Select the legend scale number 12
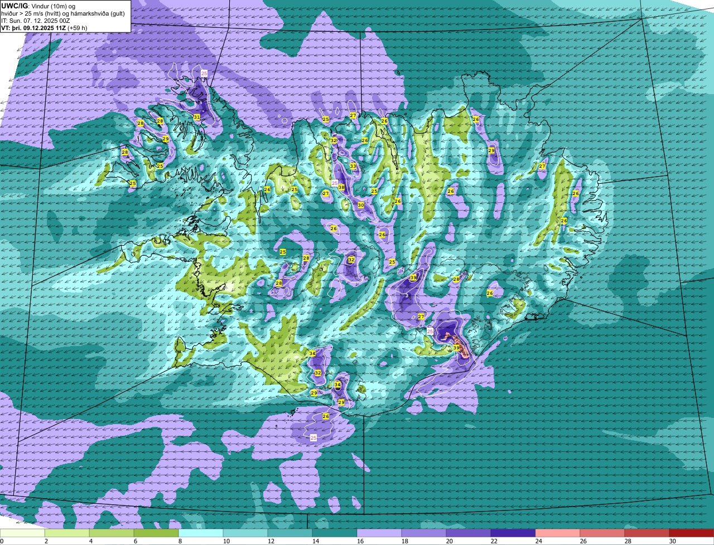The width and height of the screenshot is (714, 545). click(270, 541)
